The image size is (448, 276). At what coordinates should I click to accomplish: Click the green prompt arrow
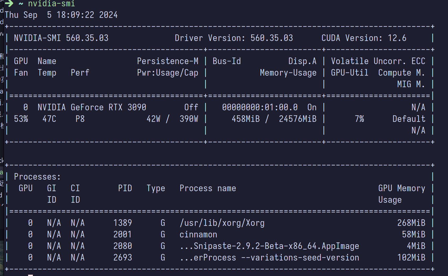(9, 3)
